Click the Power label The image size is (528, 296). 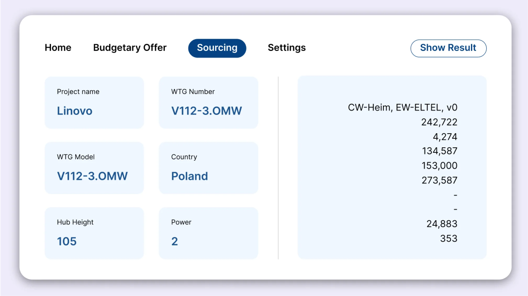tap(181, 222)
